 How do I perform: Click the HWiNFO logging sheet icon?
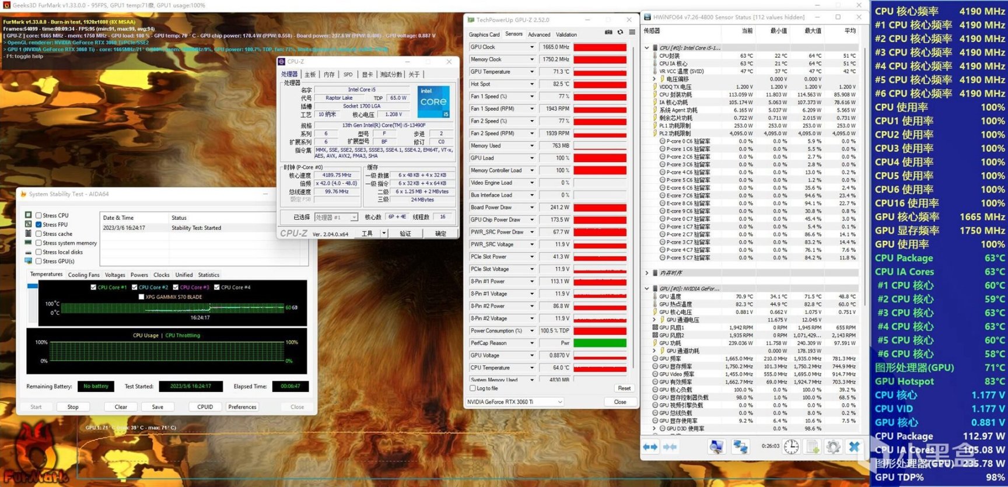tap(812, 447)
